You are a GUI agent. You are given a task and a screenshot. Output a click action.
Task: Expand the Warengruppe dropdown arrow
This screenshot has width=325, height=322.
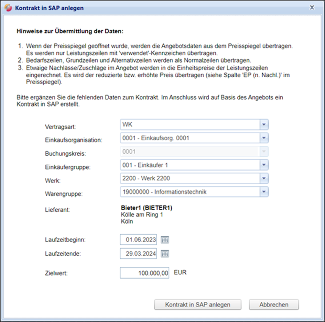click(x=264, y=192)
